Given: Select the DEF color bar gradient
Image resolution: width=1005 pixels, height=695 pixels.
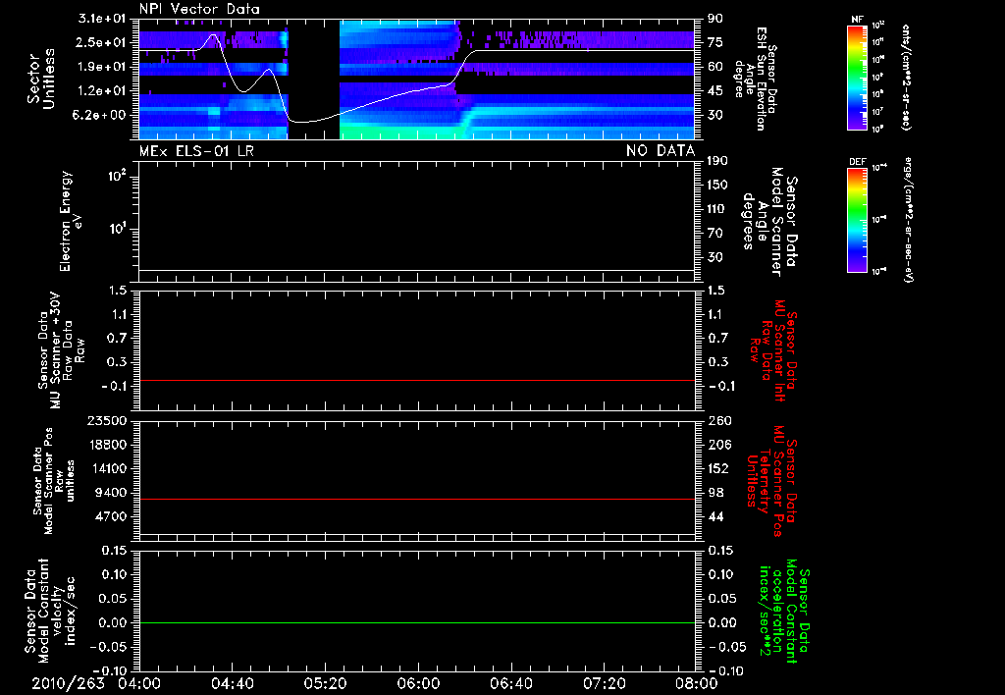Looking at the screenshot, I should click(x=857, y=220).
